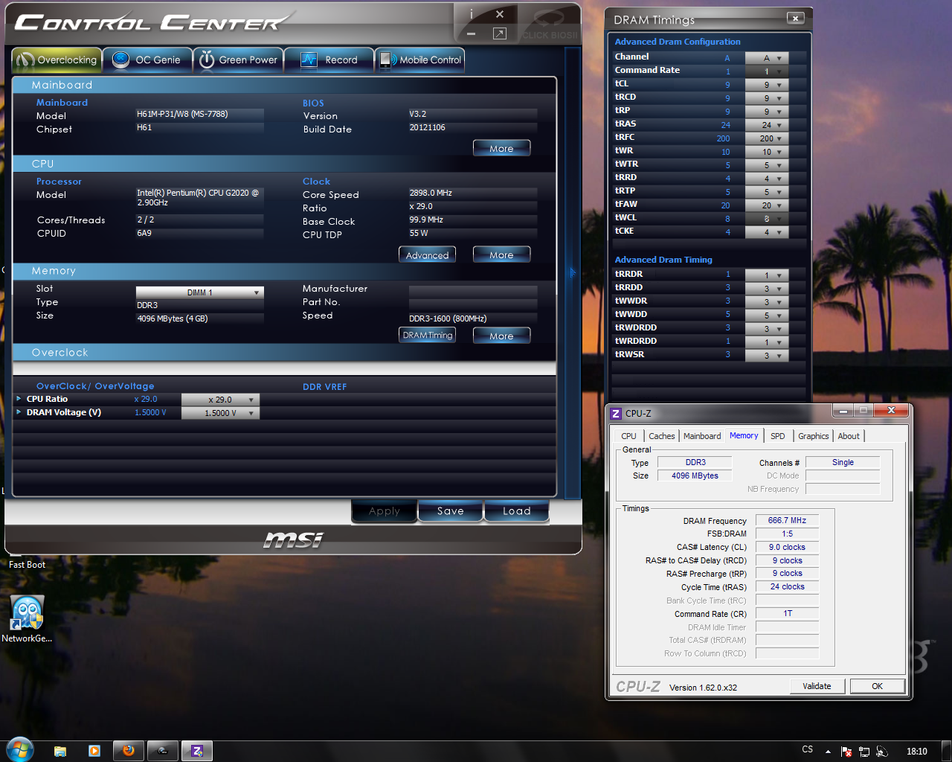Expand the CPU Ratio row triangle
Image resolution: width=952 pixels, height=762 pixels.
19,399
